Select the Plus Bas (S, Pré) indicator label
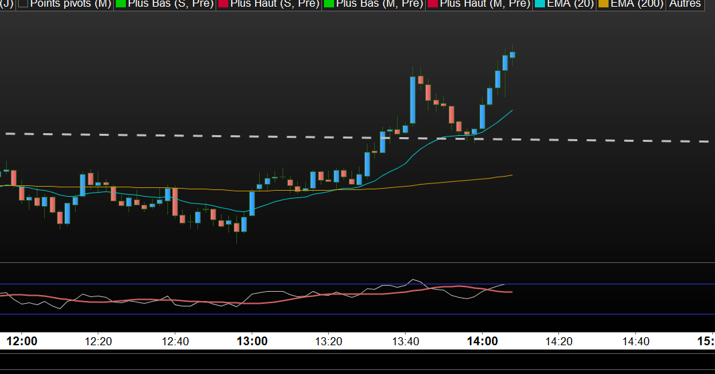 (x=171, y=3)
